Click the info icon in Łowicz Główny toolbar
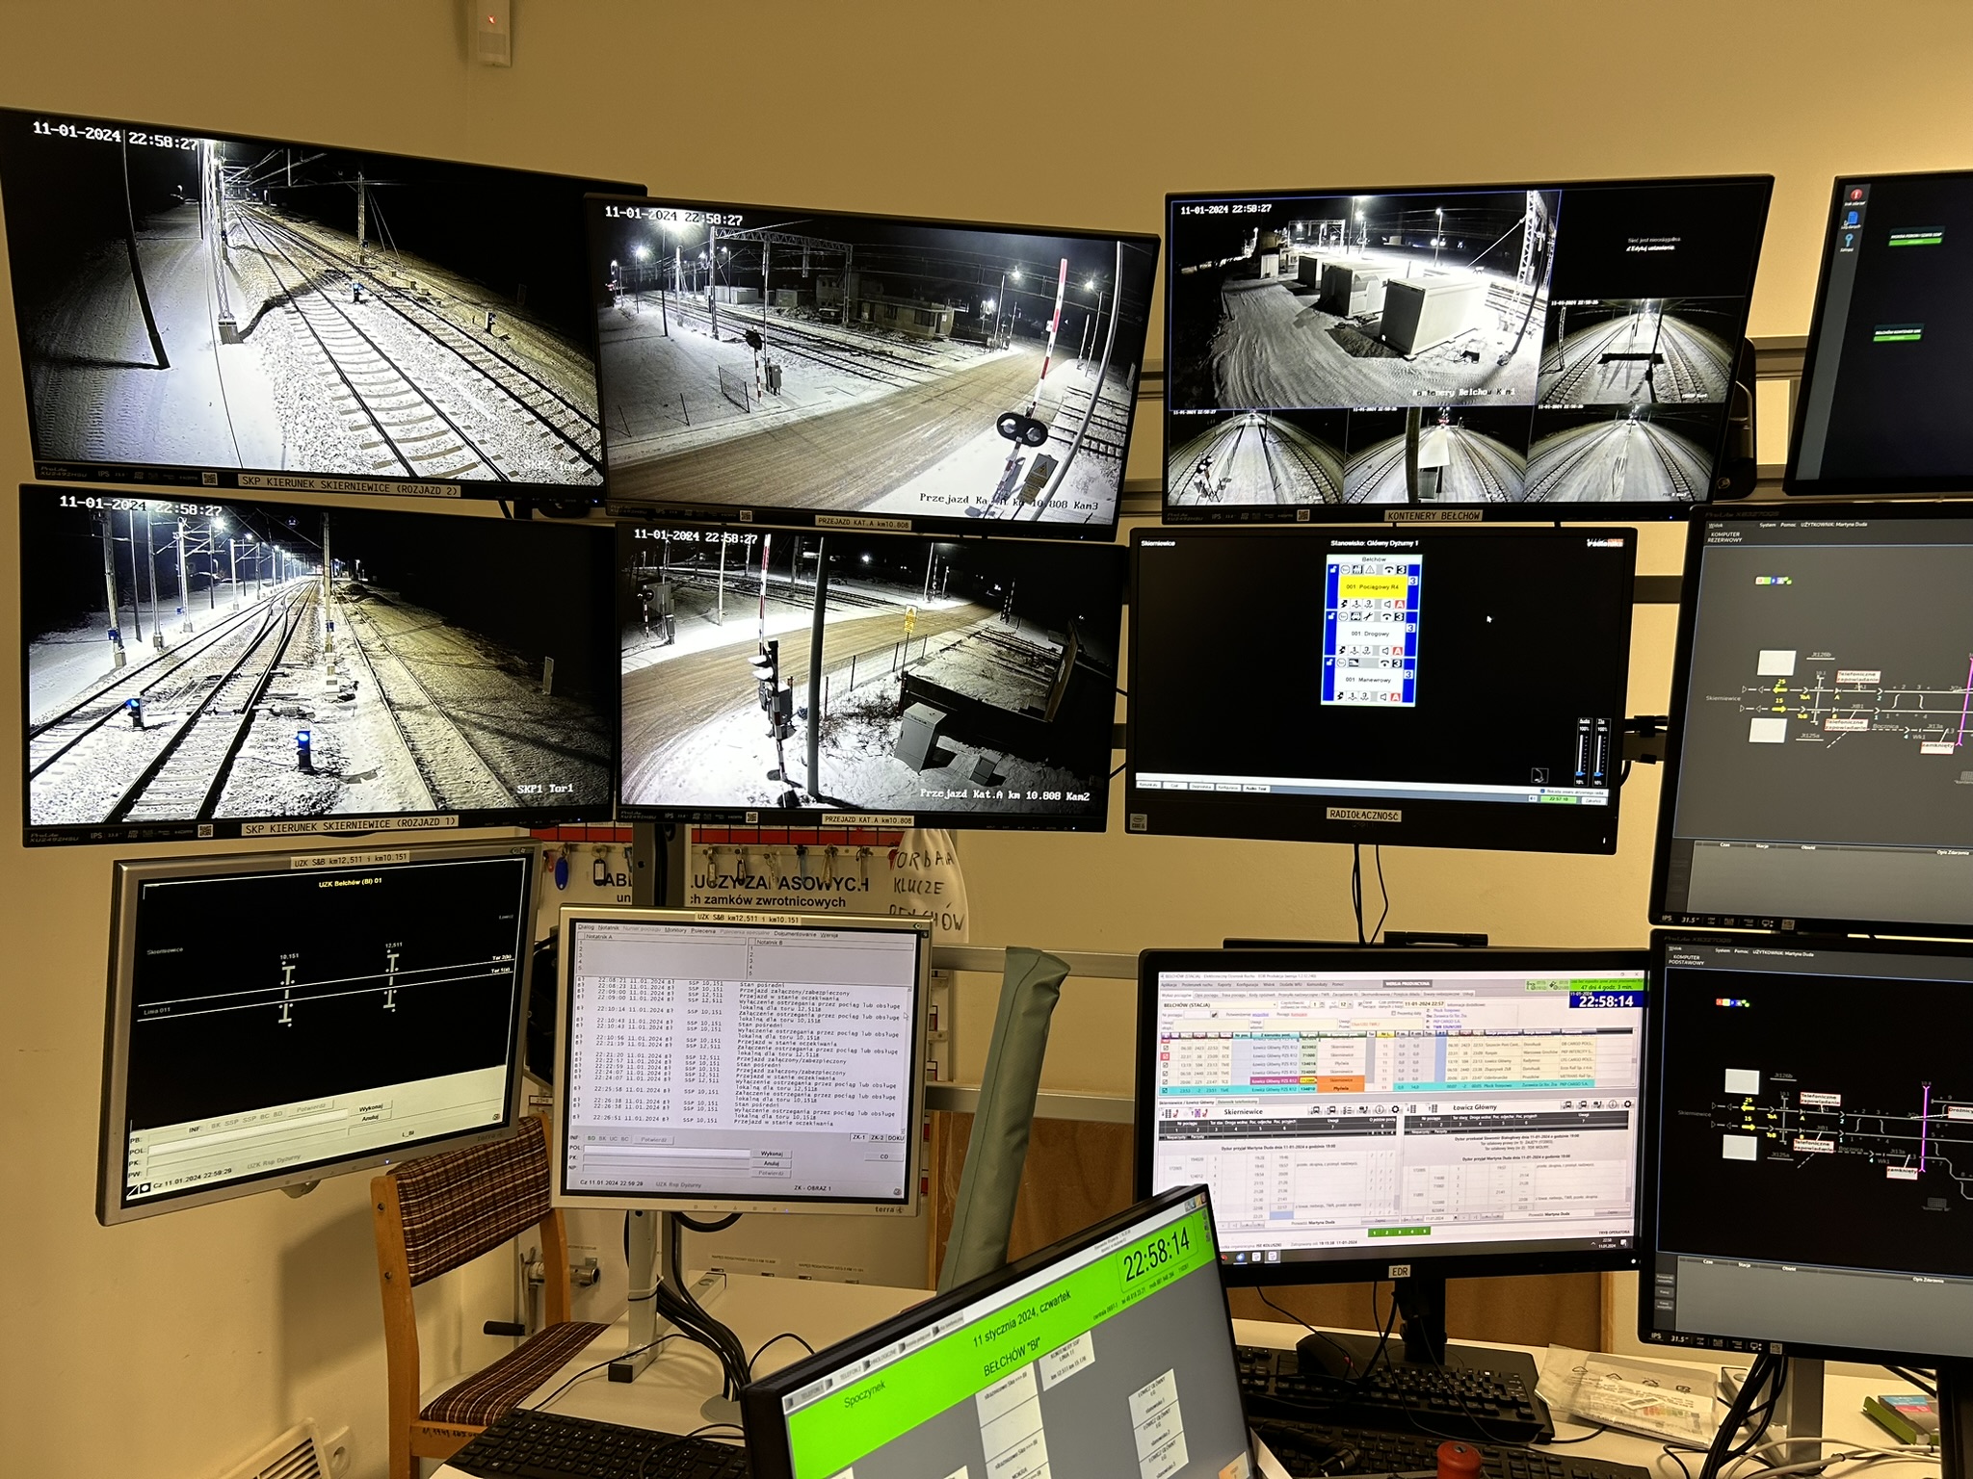The height and width of the screenshot is (1479, 1973). click(x=1613, y=1104)
